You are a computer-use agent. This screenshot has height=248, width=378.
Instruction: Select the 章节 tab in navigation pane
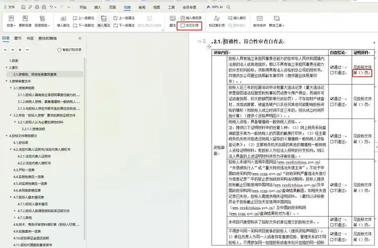[17, 38]
